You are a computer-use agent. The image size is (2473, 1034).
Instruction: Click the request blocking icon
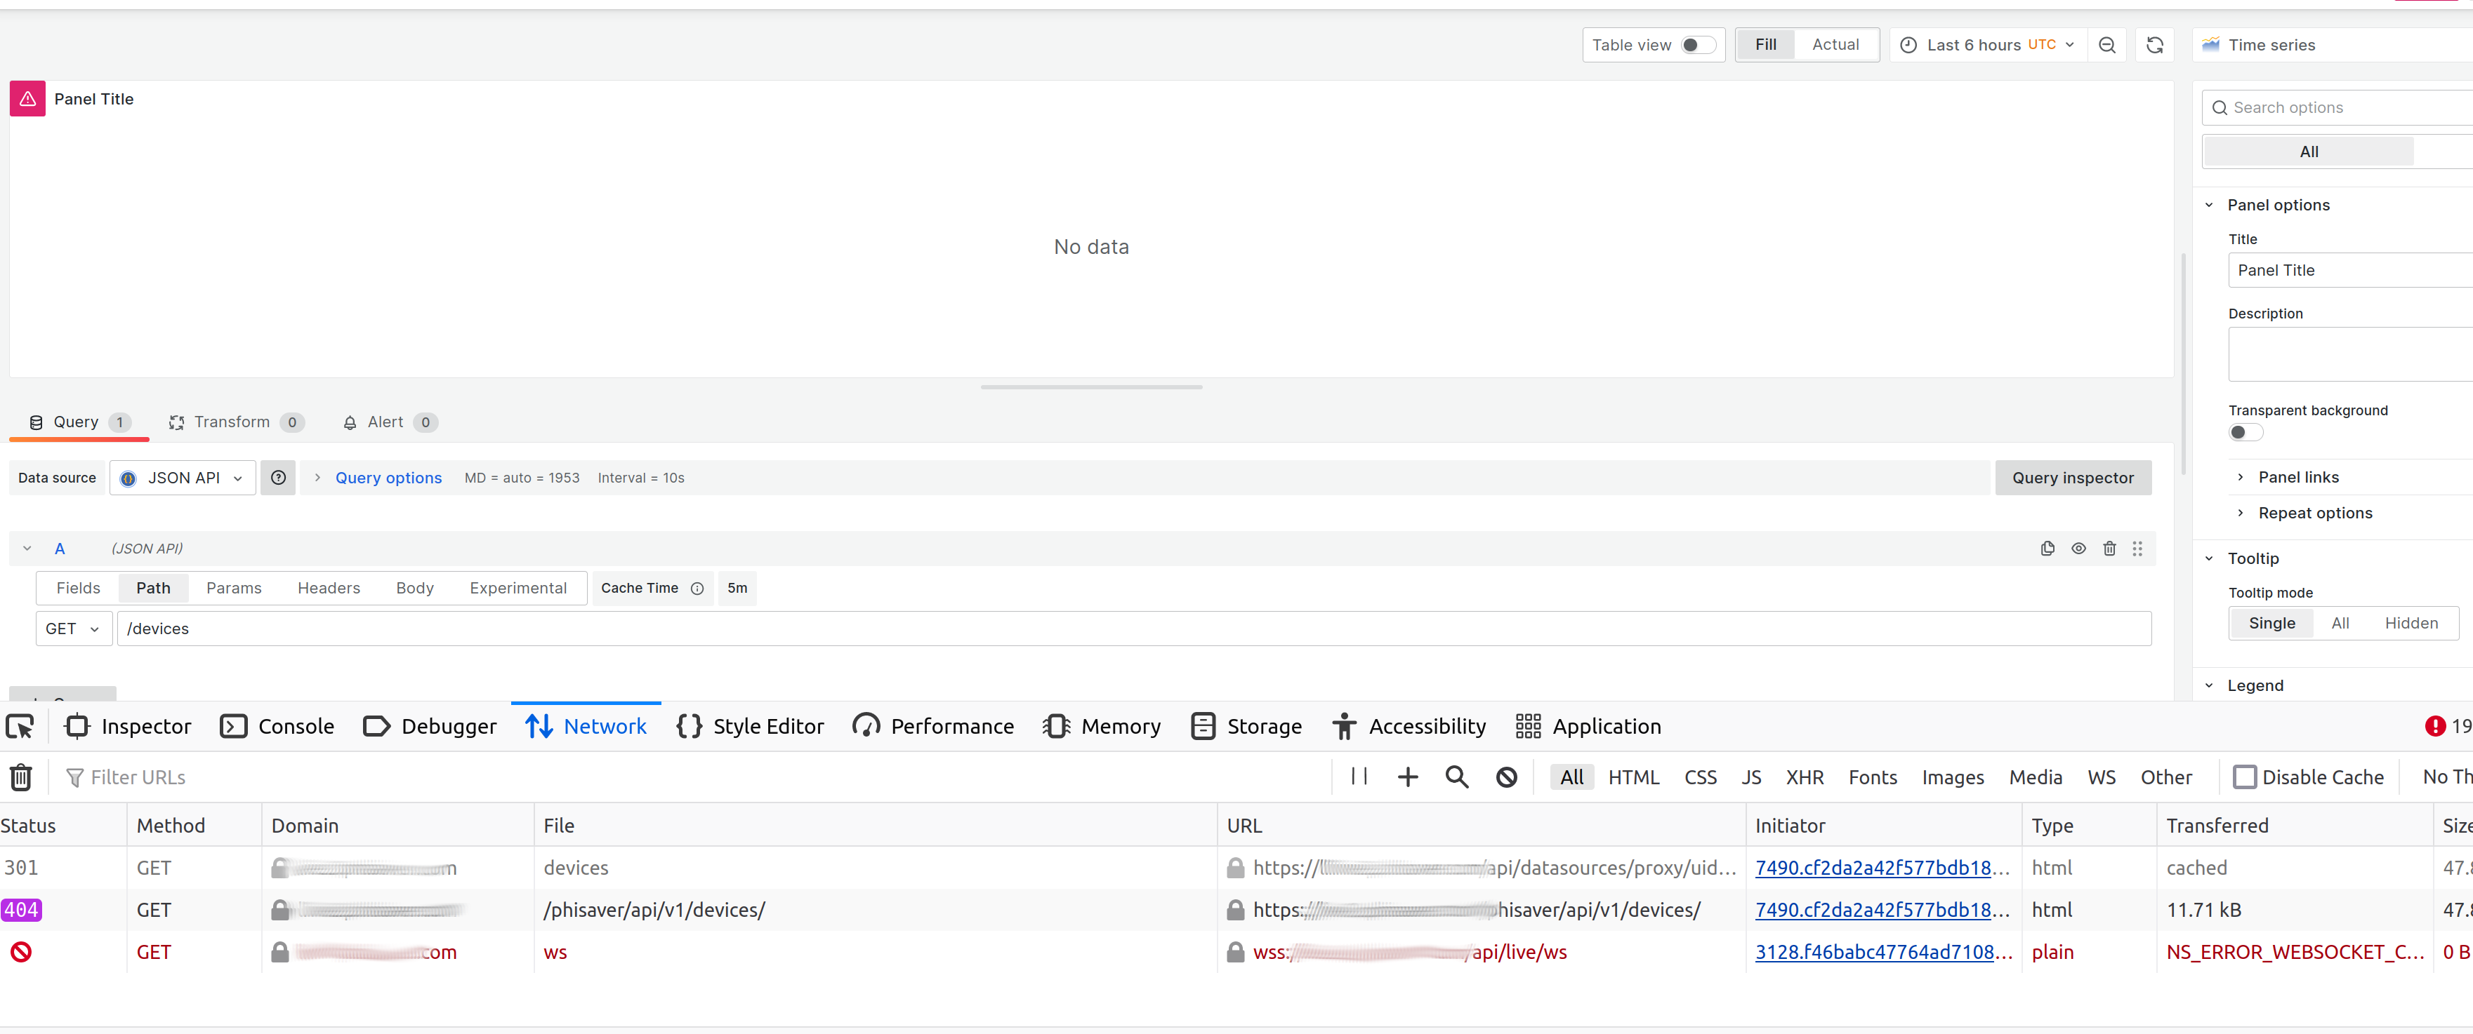[x=1506, y=777]
